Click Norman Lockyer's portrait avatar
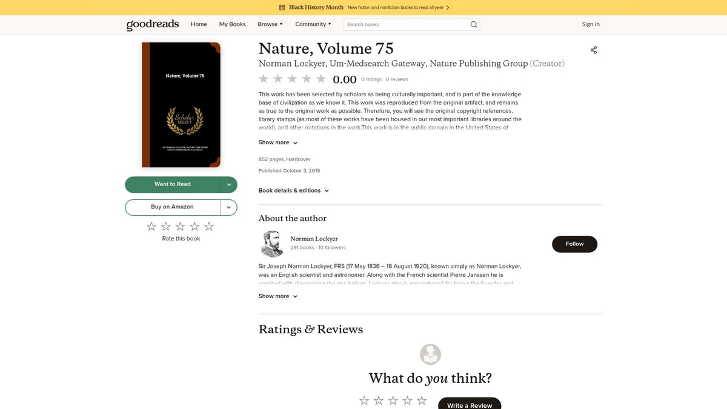This screenshot has width=727, height=409. pyautogui.click(x=271, y=244)
